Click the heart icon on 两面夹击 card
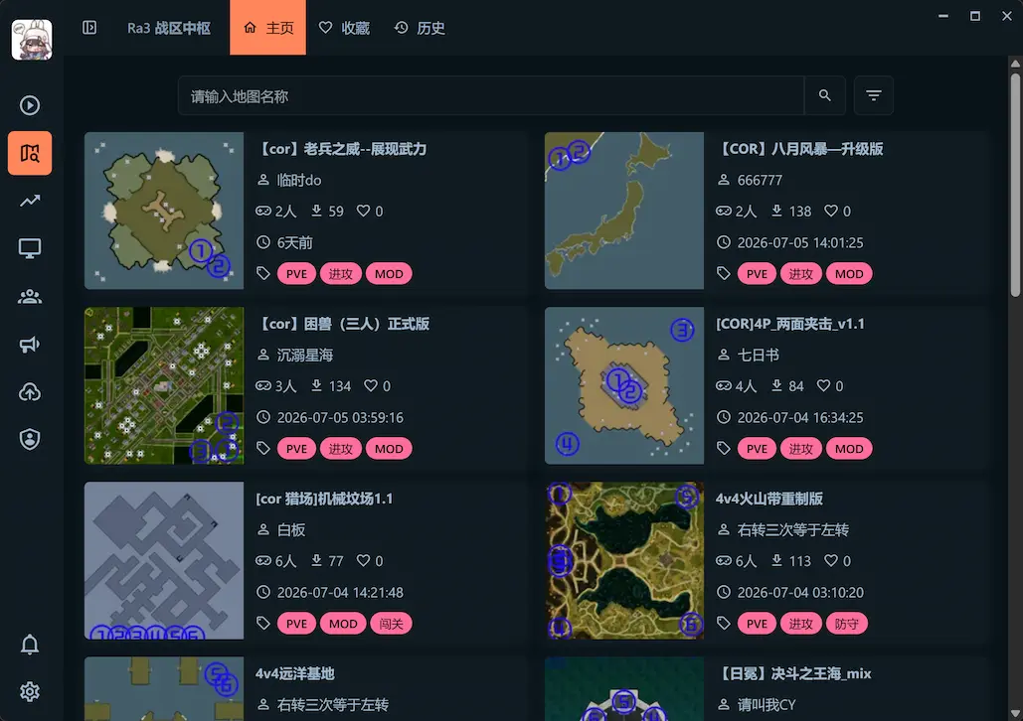Viewport: 1023px width, 721px height. click(x=823, y=385)
